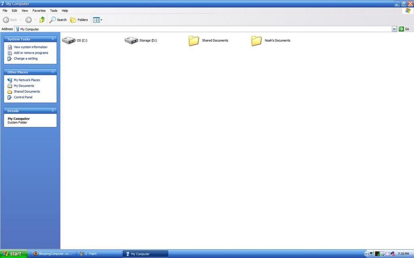
Task: Go up one folder level
Action: pos(42,20)
